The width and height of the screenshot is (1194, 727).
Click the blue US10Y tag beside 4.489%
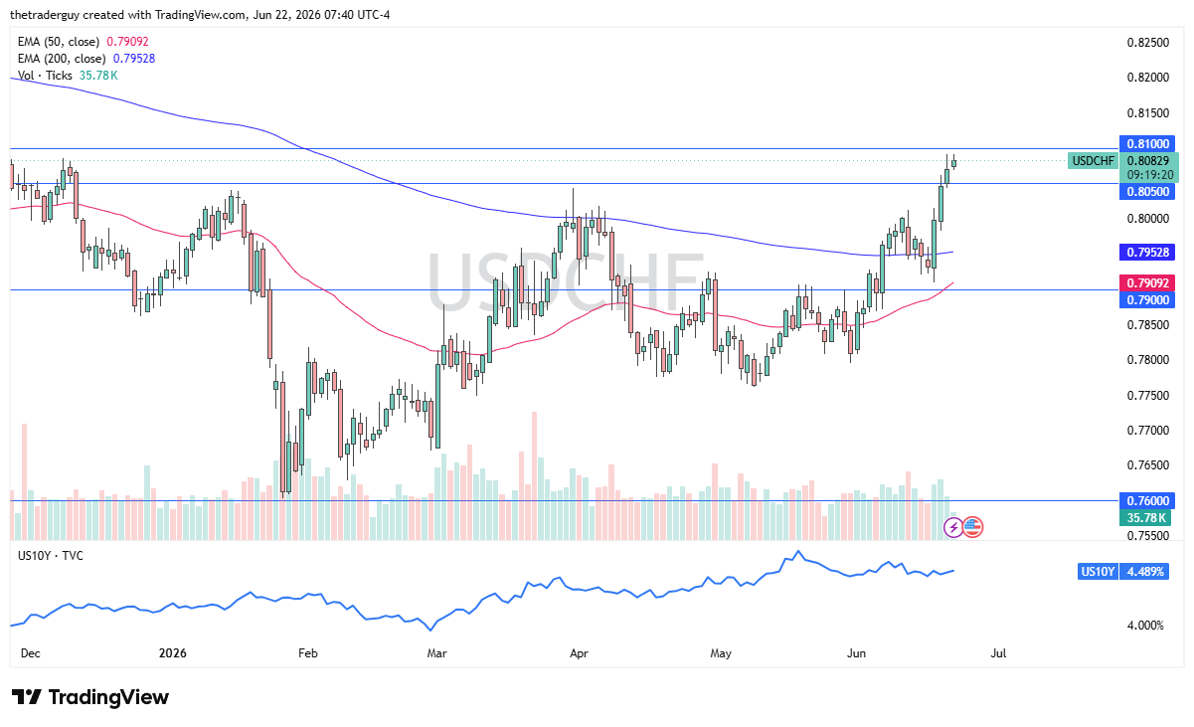point(1098,571)
